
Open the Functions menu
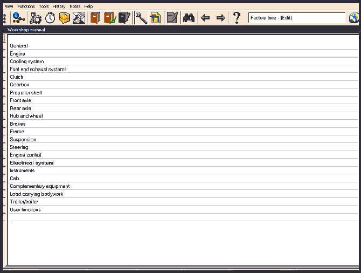[x=26, y=6]
